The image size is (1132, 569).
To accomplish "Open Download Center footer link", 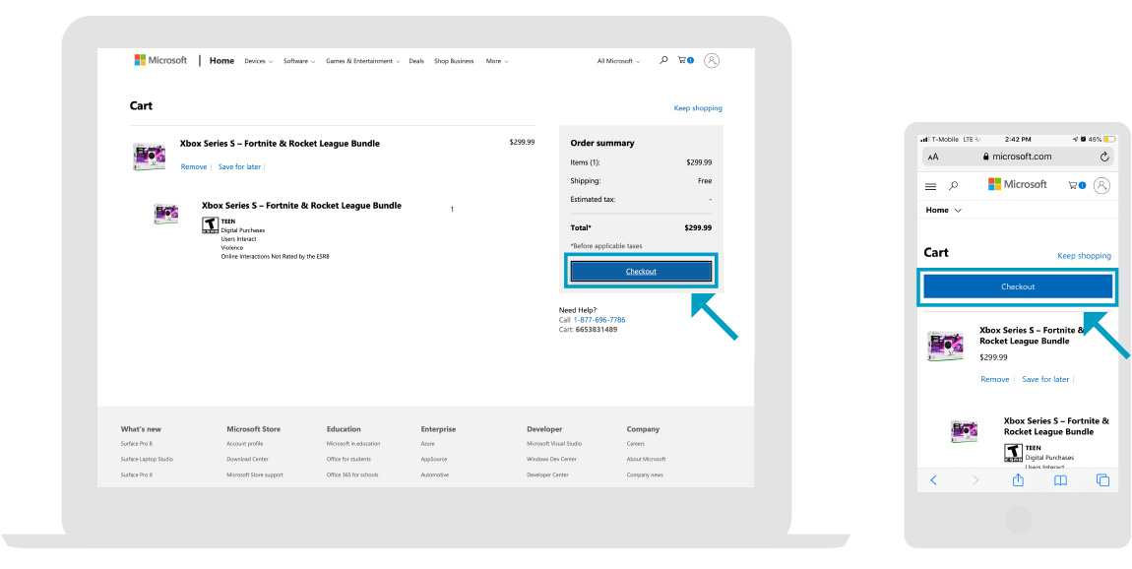I will (248, 460).
